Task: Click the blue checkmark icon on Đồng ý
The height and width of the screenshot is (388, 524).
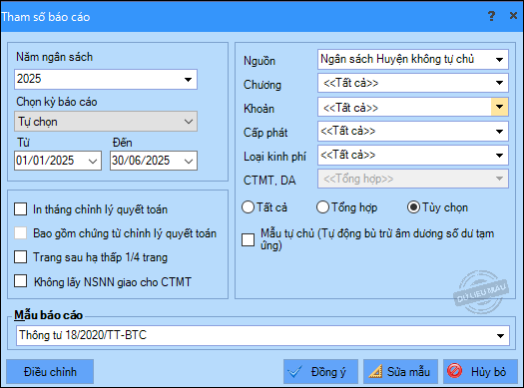Action: click(294, 371)
